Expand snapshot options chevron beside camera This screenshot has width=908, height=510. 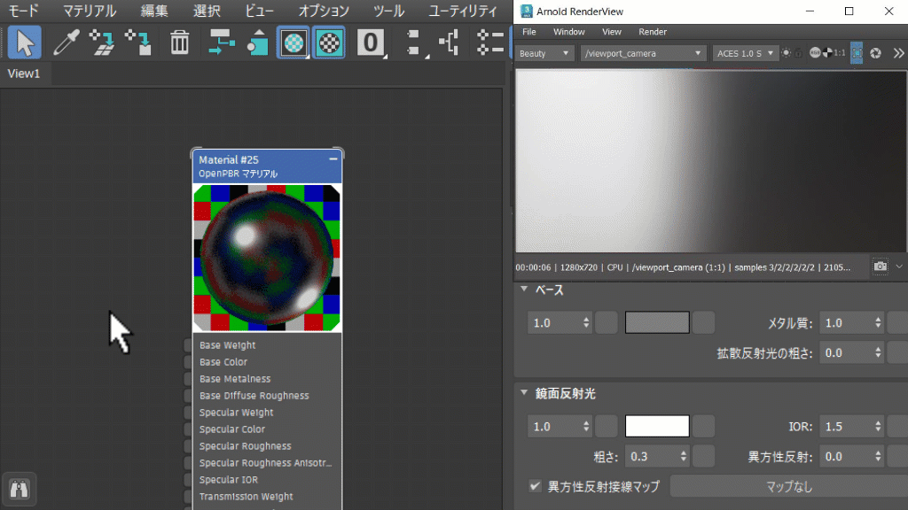click(899, 267)
